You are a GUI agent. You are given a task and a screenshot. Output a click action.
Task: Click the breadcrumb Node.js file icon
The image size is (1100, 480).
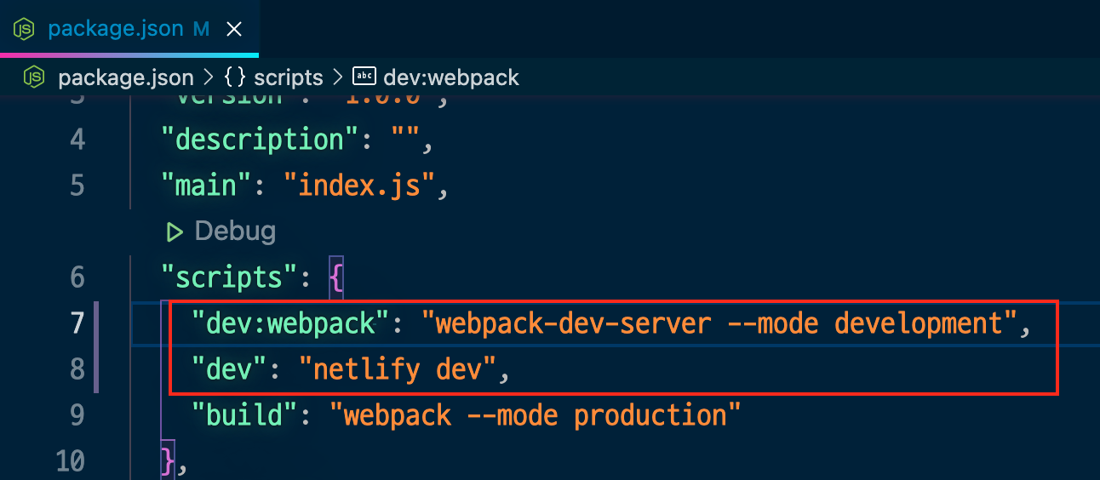click(34, 77)
